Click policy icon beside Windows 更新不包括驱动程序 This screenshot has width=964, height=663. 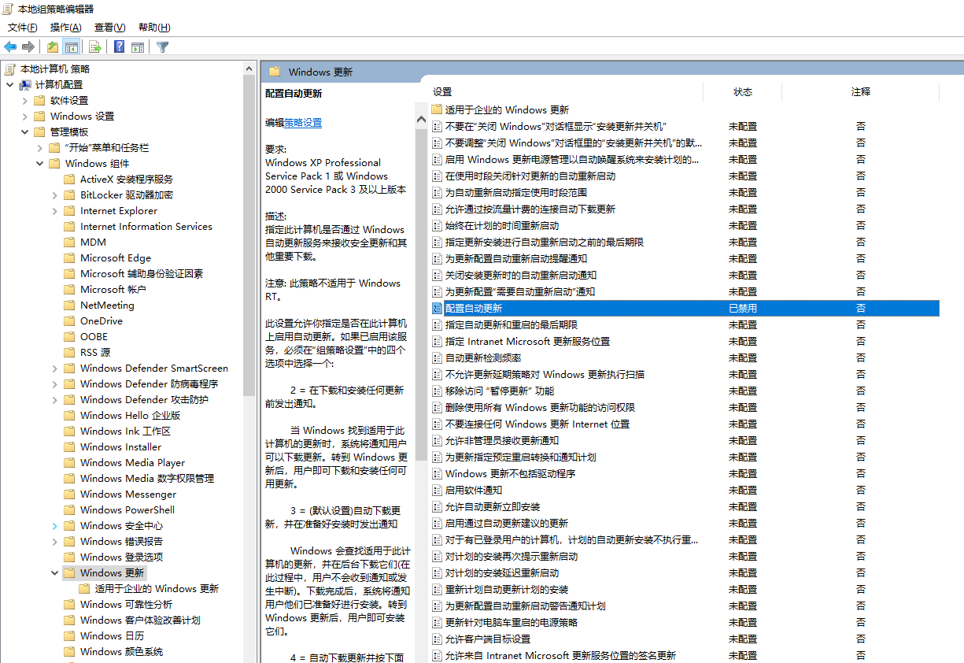coord(438,473)
